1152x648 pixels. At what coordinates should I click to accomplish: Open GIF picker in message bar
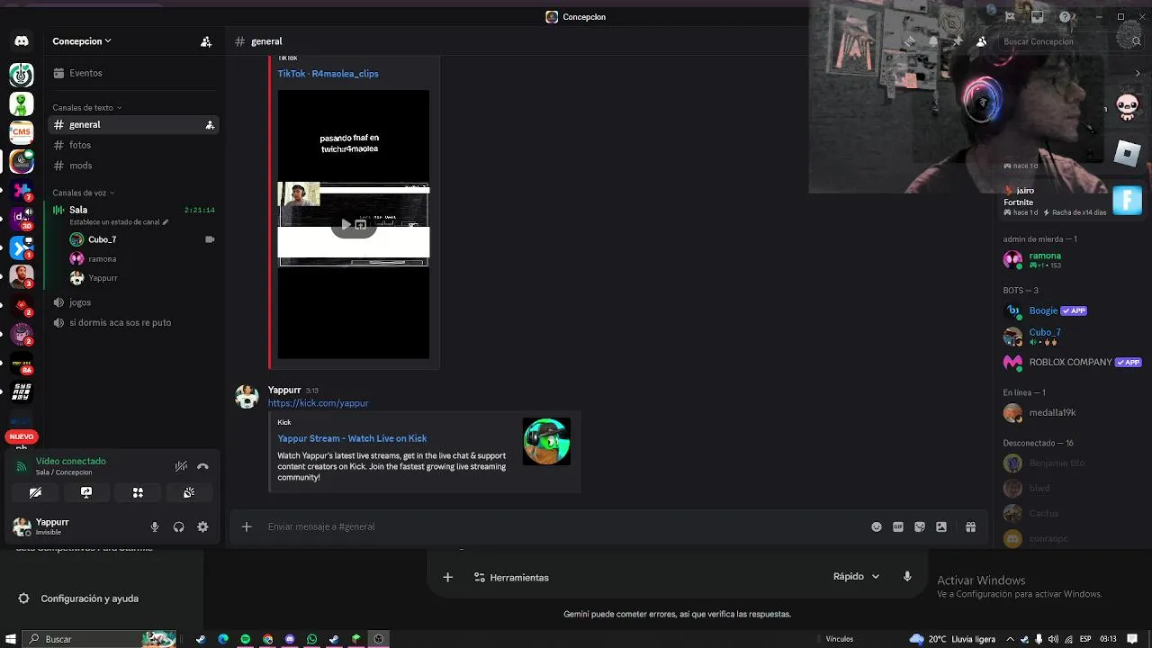[x=898, y=527]
